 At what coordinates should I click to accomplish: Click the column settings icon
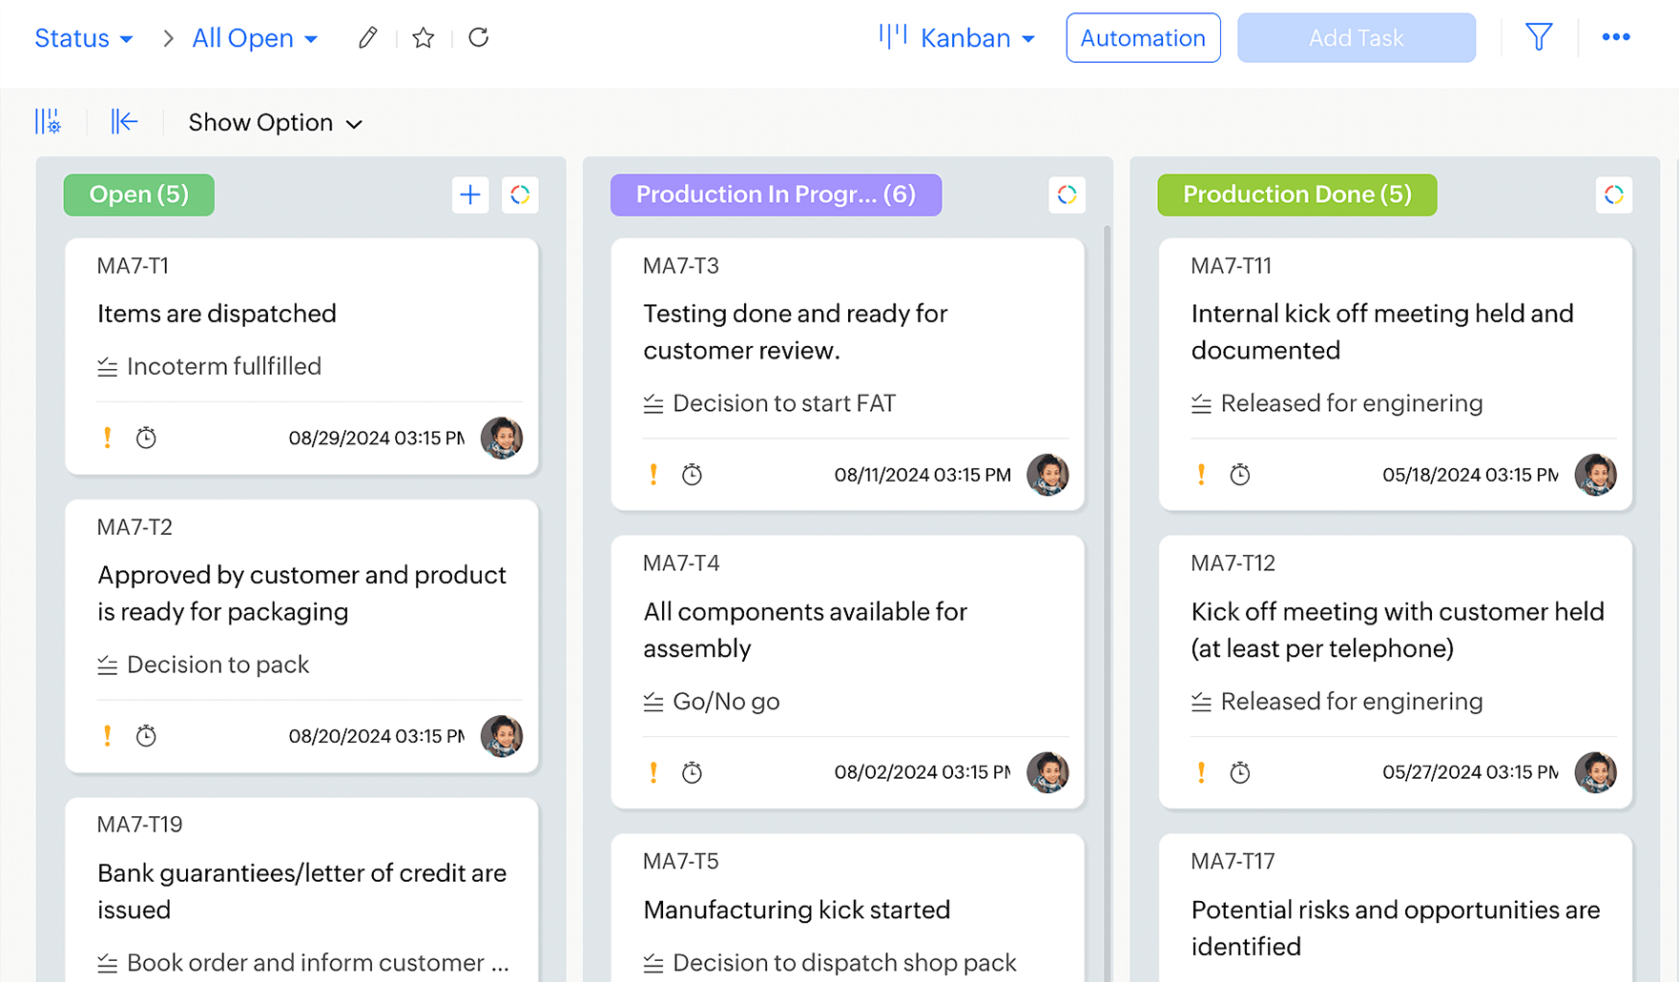pos(48,122)
